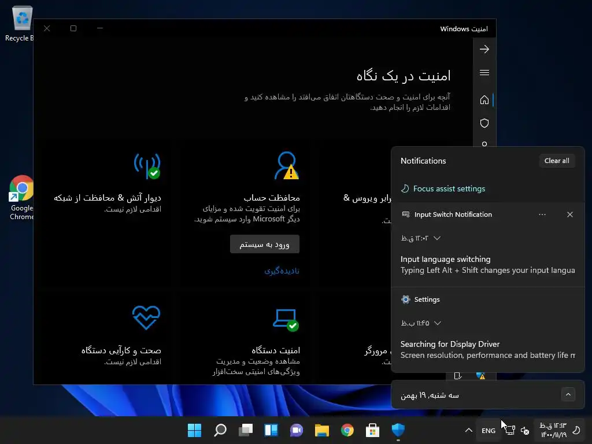Open options menu for Input Switch Notification
Viewport: 592px width, 444px height.
pyautogui.click(x=542, y=214)
